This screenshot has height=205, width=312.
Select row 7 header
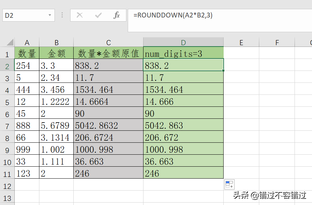coord(7,126)
